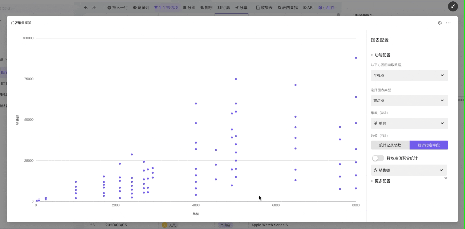Viewport: 465px width, 229px height.
Task: Open the 隐藏列 hide columns tool
Action: point(141,8)
